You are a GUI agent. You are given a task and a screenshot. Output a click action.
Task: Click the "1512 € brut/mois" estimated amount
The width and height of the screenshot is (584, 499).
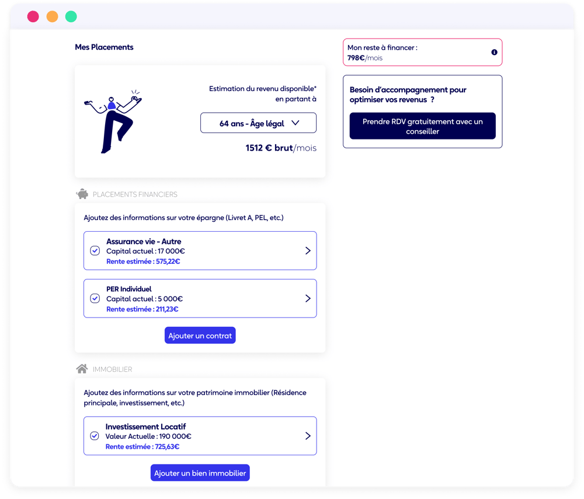tap(280, 148)
